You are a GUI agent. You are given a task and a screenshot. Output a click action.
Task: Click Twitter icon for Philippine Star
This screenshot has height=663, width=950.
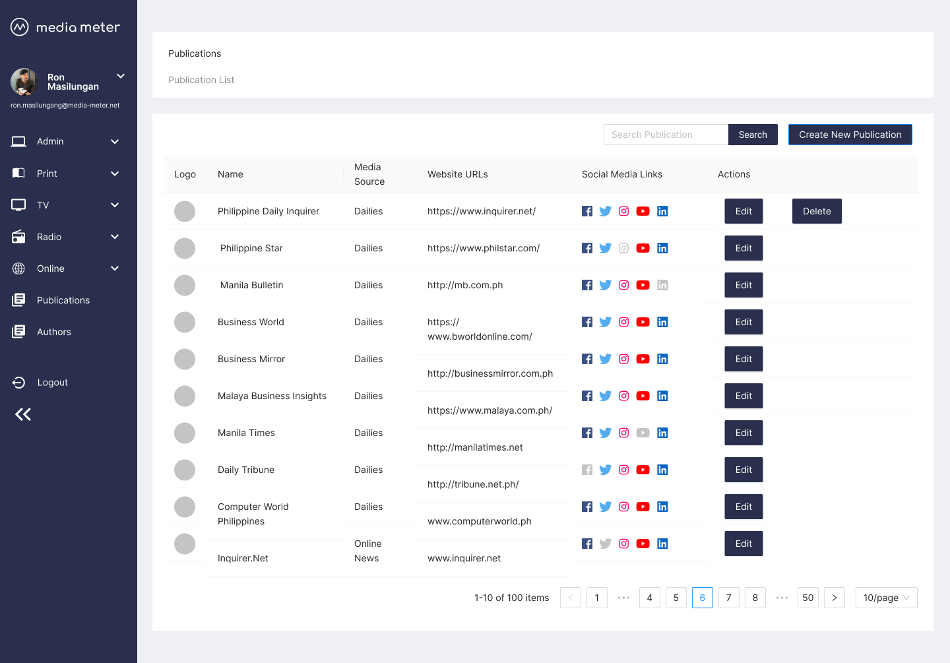605,248
